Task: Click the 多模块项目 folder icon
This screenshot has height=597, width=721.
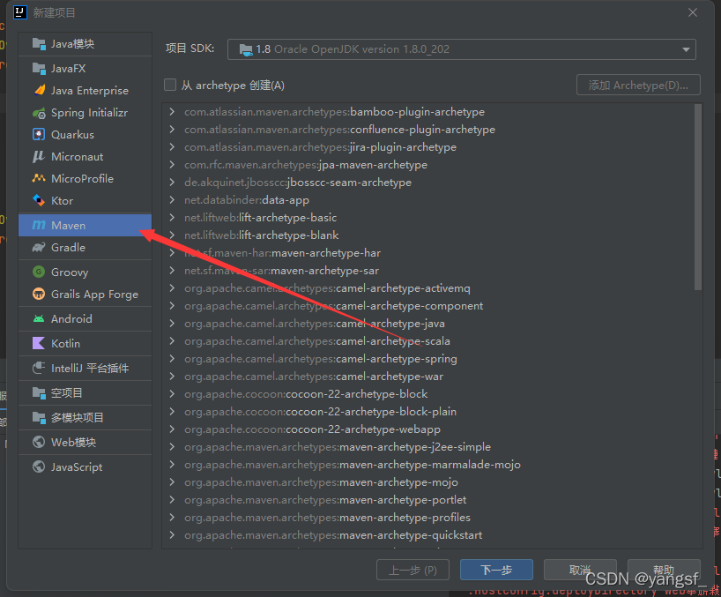Action: [x=39, y=418]
